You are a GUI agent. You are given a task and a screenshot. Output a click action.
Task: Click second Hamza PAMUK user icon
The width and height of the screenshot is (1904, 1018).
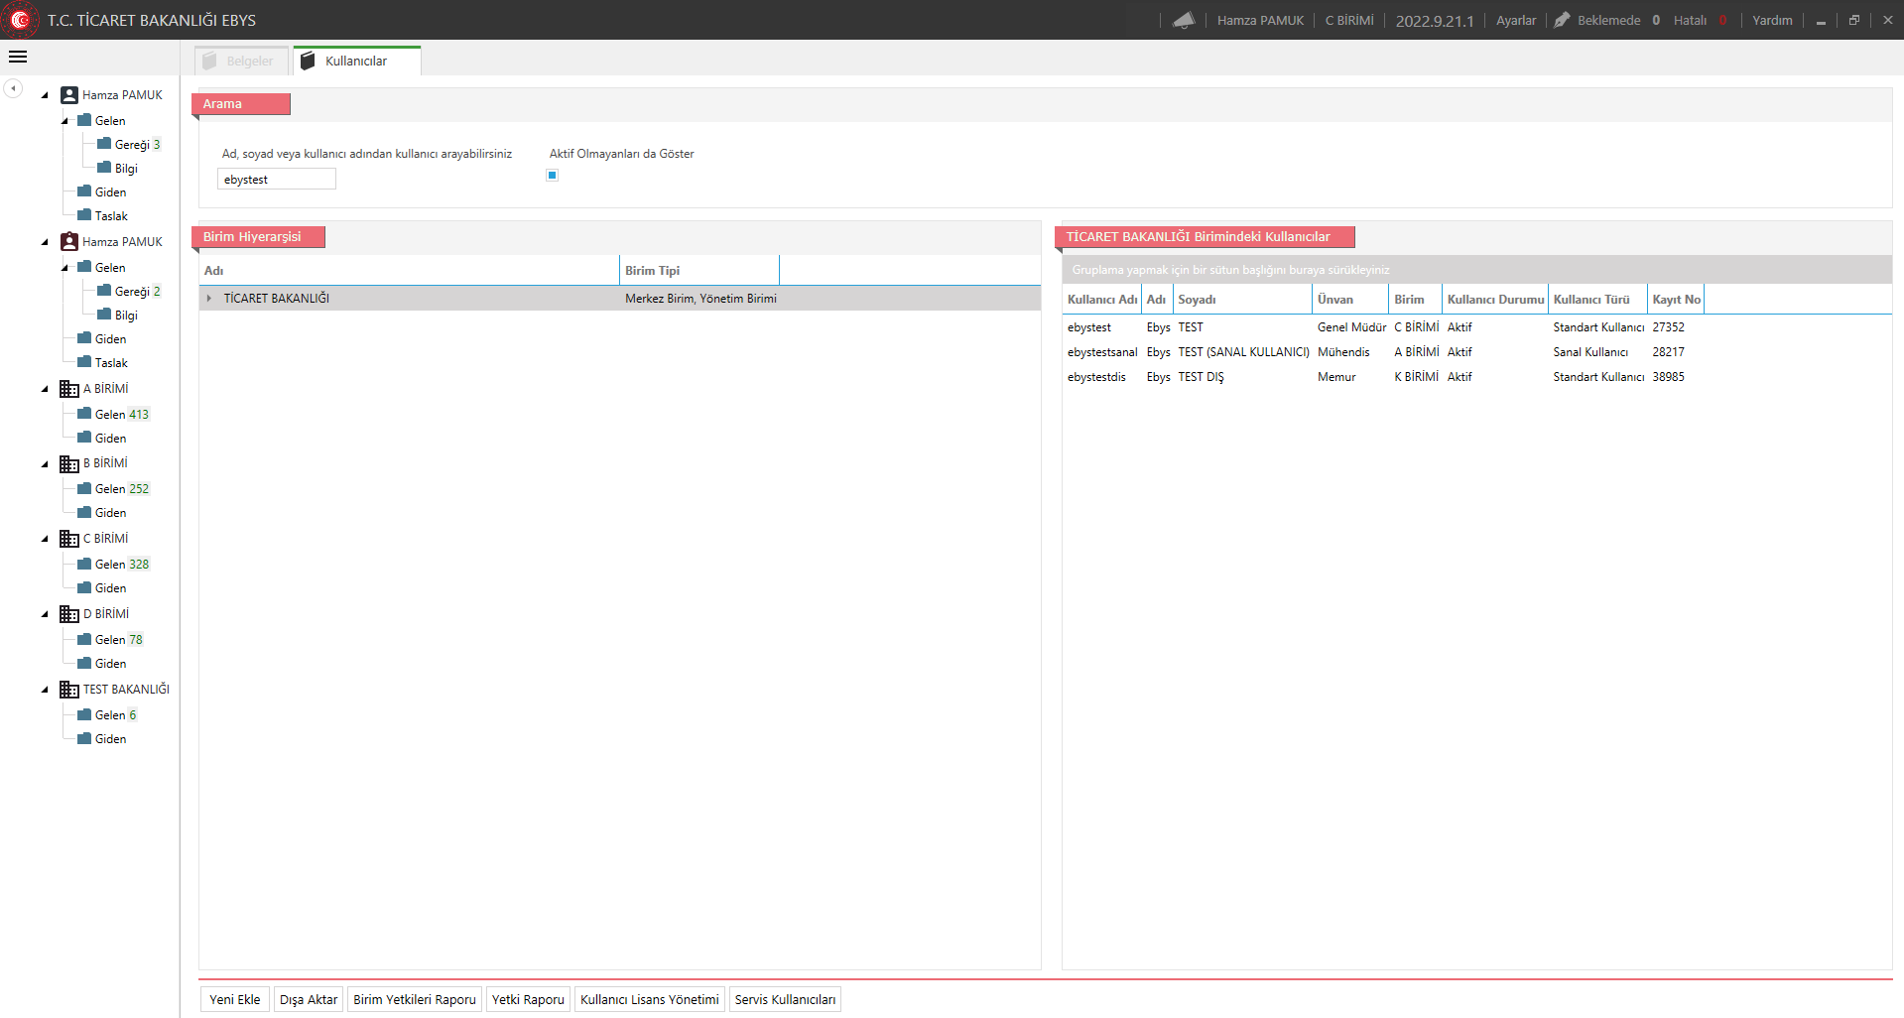click(69, 242)
